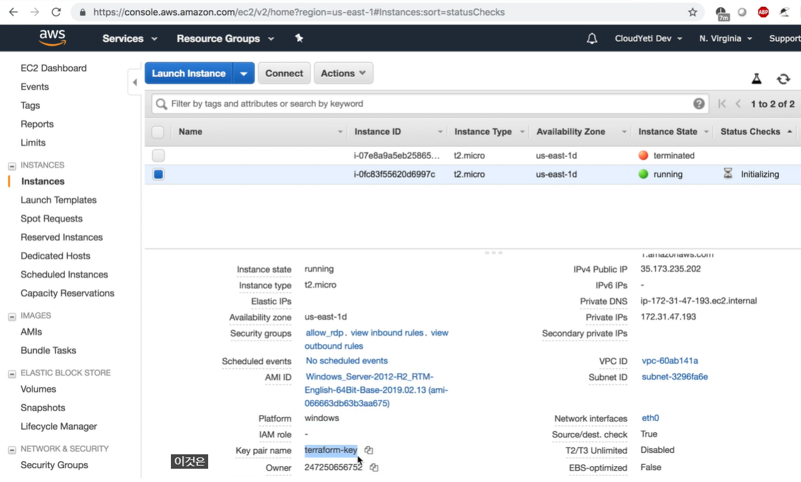Open the No scheduled events link
The width and height of the screenshot is (801, 482).
click(347, 360)
